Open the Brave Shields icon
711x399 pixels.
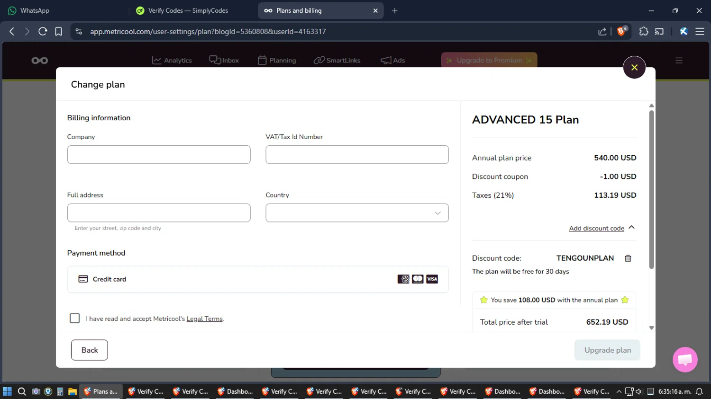(x=622, y=31)
